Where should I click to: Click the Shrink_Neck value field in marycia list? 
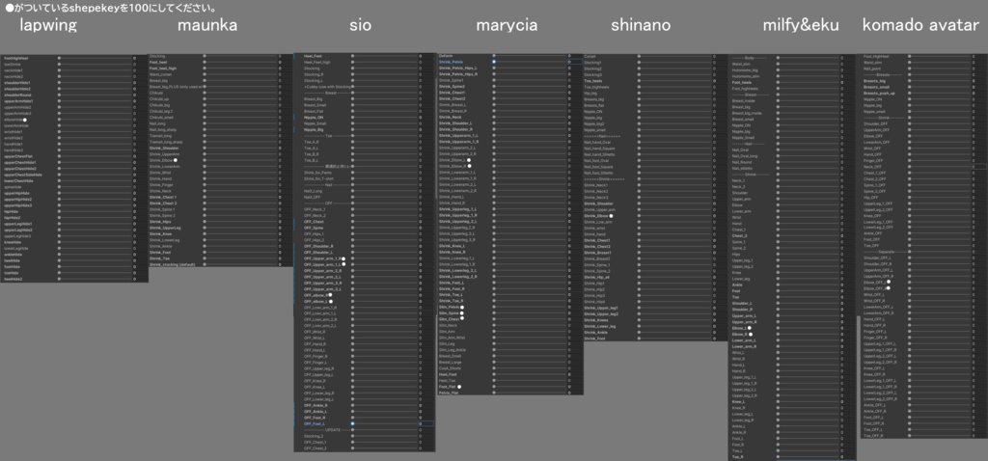pyautogui.click(x=575, y=117)
